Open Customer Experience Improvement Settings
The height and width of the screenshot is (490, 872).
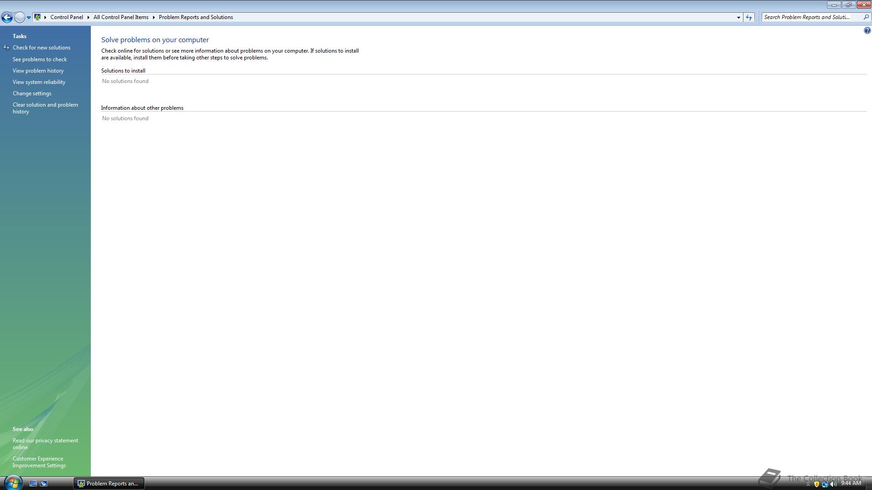39,462
